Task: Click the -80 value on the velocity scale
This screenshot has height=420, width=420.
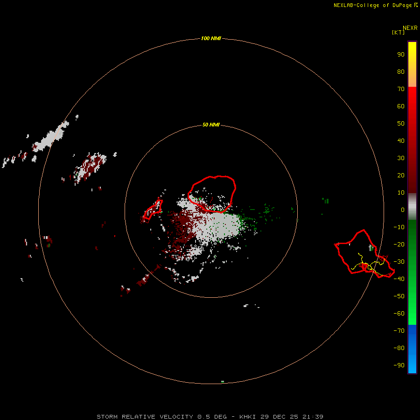Action: coord(399,348)
